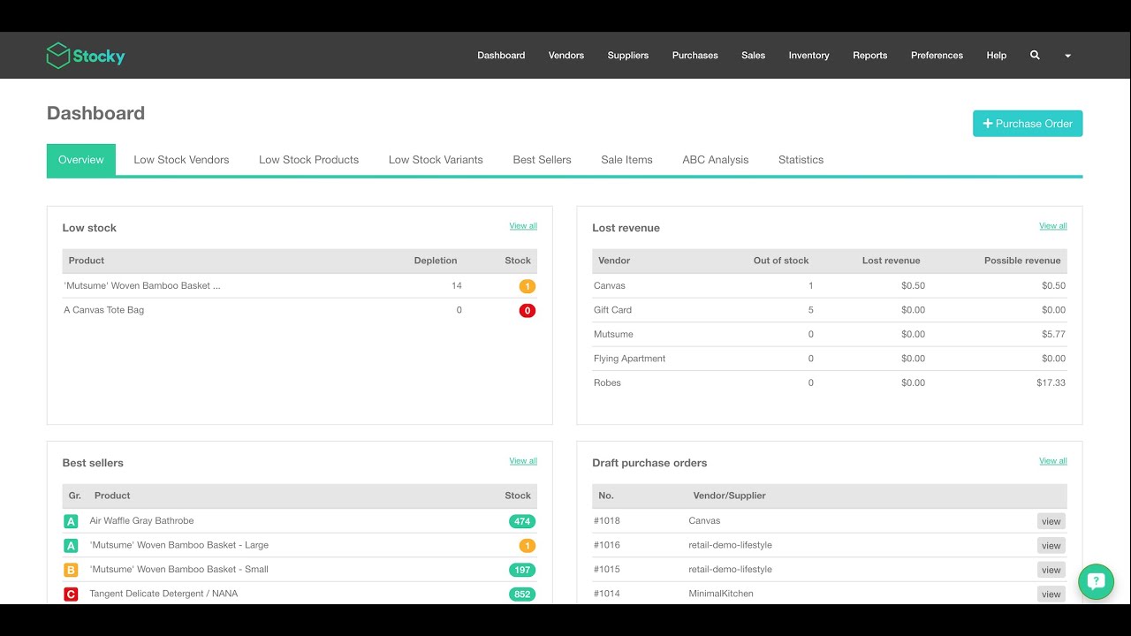The height and width of the screenshot is (636, 1131).
Task: Click the orange stock badge 1 in Low stock
Action: [x=527, y=286]
